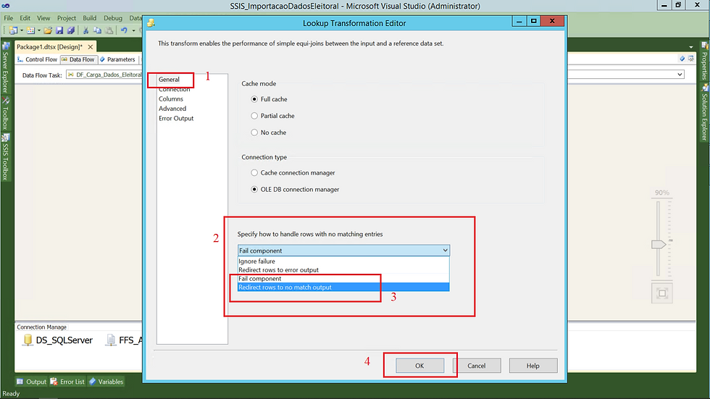Open the Edit menu
This screenshot has width=710, height=399.
pyautogui.click(x=25, y=18)
